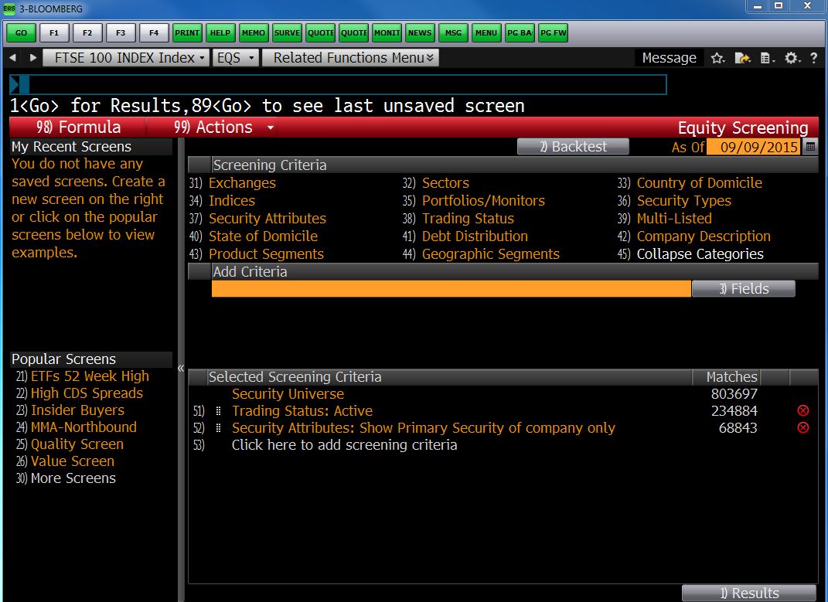
Task: Expand the FTSE 100 INDEX Index dropdown
Action: pyautogui.click(x=126, y=58)
